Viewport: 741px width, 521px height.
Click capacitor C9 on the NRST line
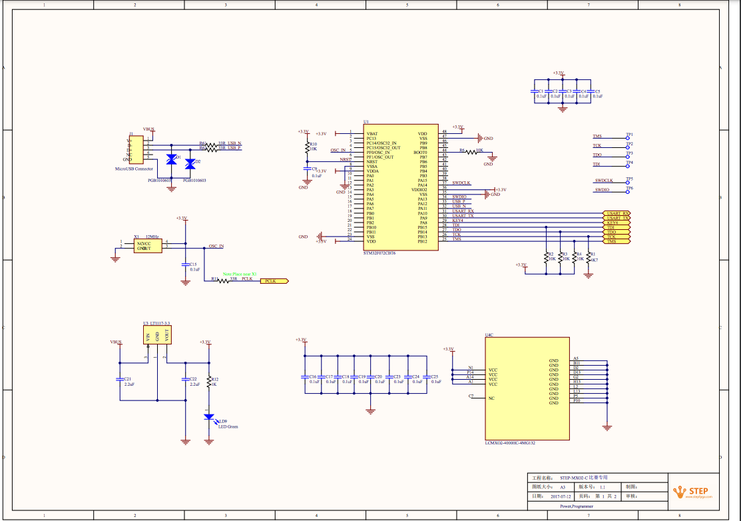308,168
